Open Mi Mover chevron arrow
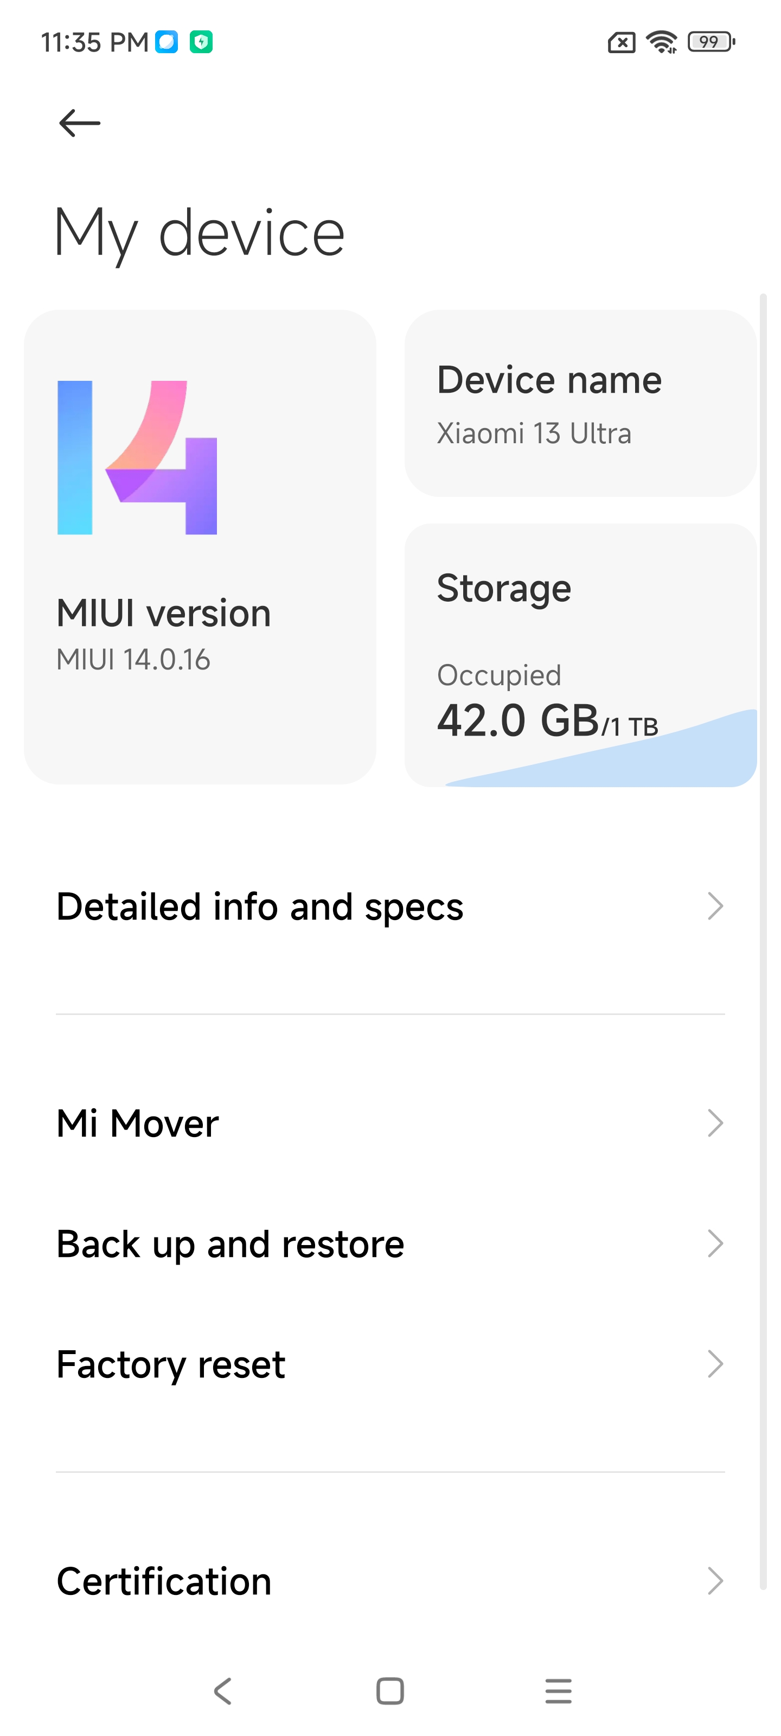This screenshot has width=781, height=1736. [715, 1124]
